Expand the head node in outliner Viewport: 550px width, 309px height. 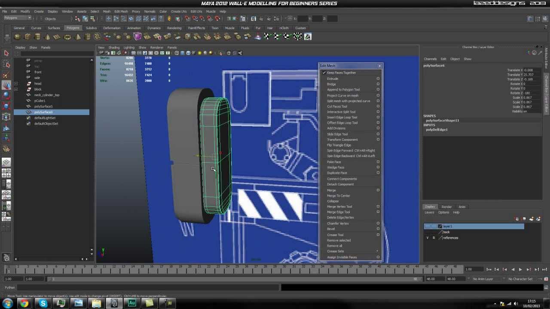click(x=16, y=84)
